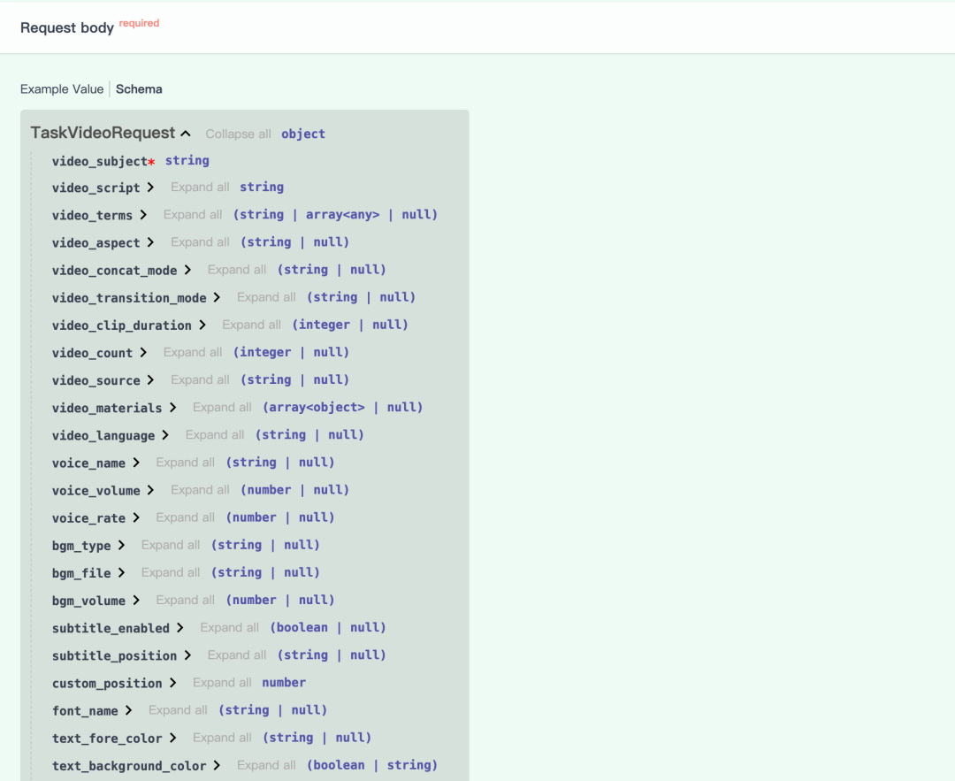Click Expand all for video_language
Viewport: 955px width, 781px height.
(214, 435)
